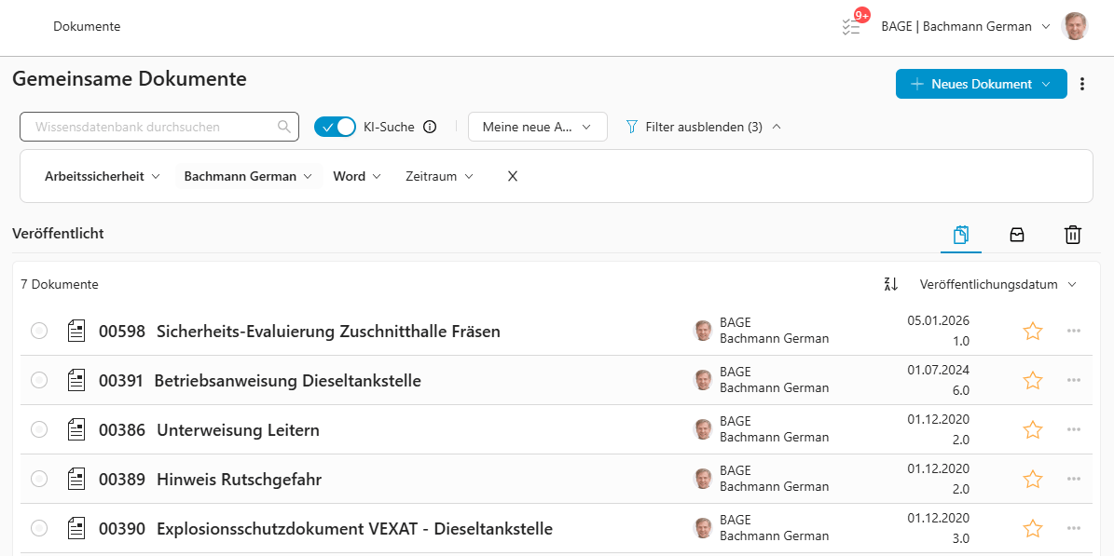Open the three-dot options menu beside Neues Dokument
This screenshot has height=556, width=1114.
pyautogui.click(x=1082, y=83)
